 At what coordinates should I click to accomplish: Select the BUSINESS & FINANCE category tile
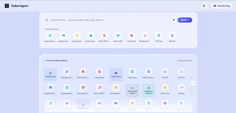tap(149, 90)
